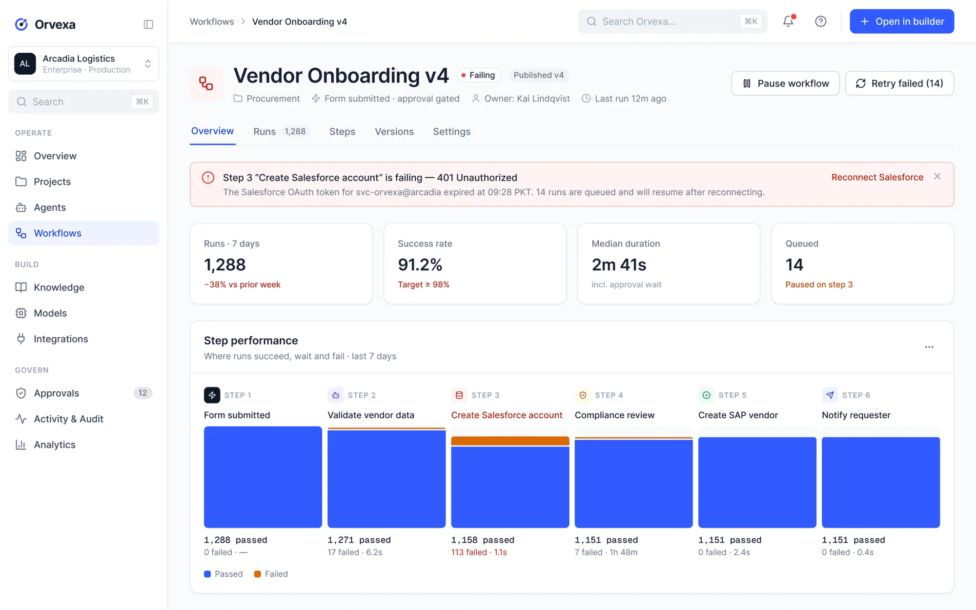
Task: Click the red workflow icon beside title
Action: click(x=206, y=83)
